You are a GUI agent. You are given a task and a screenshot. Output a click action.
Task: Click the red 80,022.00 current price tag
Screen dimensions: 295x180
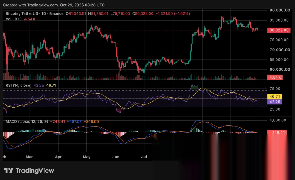pos(279,30)
